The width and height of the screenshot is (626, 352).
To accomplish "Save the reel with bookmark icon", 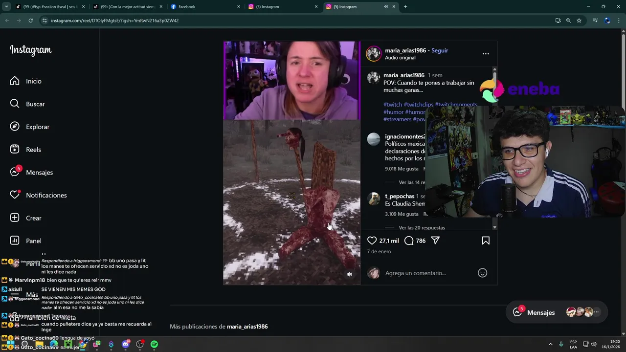I will coord(486,241).
